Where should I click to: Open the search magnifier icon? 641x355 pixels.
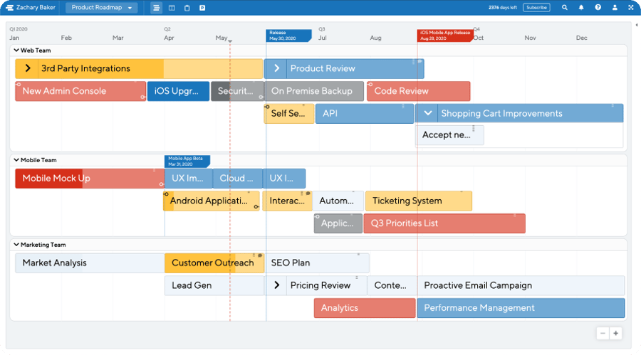point(565,7)
